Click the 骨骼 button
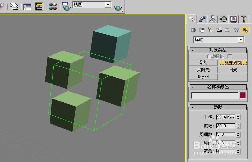The image size is (252, 162). 203,63
